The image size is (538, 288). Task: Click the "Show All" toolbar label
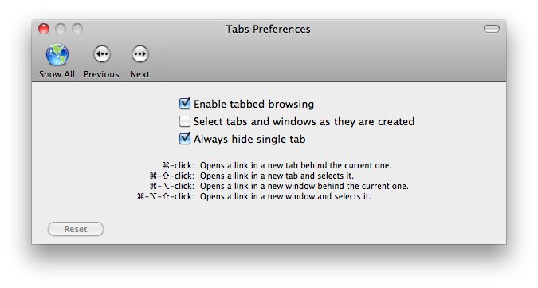(57, 74)
